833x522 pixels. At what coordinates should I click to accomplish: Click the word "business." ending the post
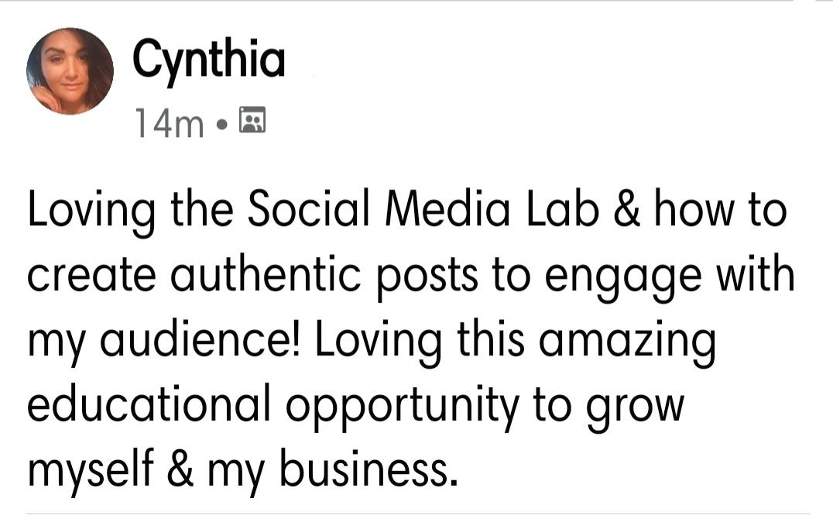364,468
